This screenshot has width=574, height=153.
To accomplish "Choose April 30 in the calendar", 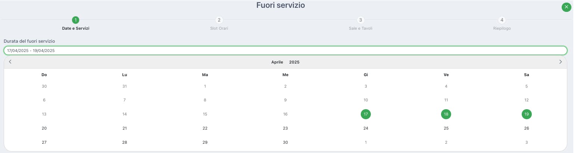I will 285,143.
